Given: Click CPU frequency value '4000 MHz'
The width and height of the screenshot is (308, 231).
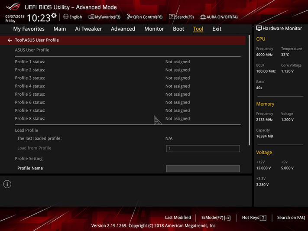Looking at the screenshot, I should (x=264, y=55).
